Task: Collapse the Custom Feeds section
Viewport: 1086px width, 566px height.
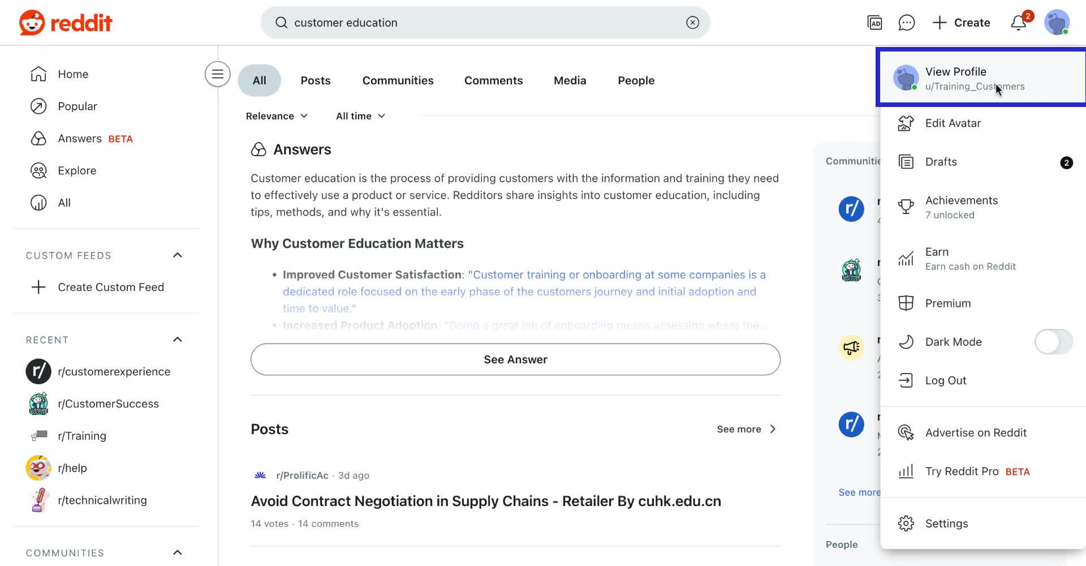Action: coord(177,255)
